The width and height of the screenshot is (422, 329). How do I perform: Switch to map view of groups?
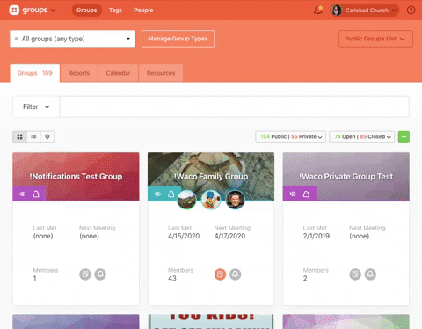(47, 136)
